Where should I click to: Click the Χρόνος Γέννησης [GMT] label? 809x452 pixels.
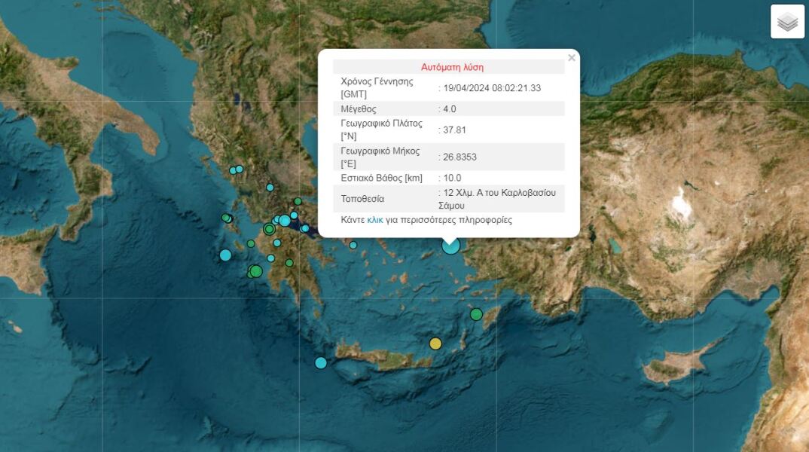(377, 87)
